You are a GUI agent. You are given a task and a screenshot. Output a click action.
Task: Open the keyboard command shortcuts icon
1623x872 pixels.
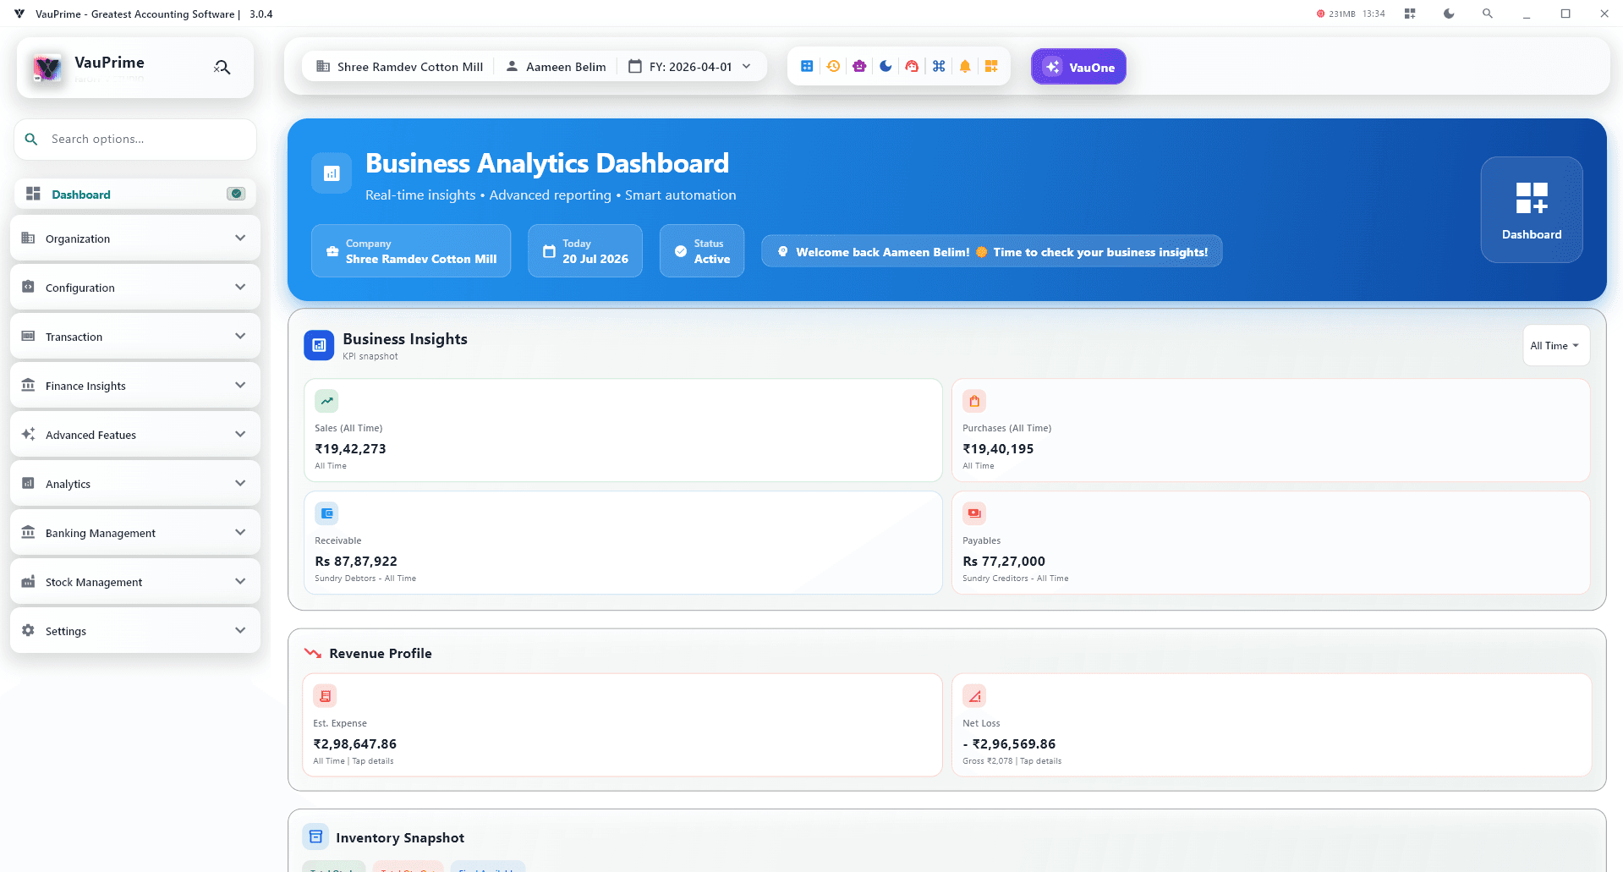939,67
